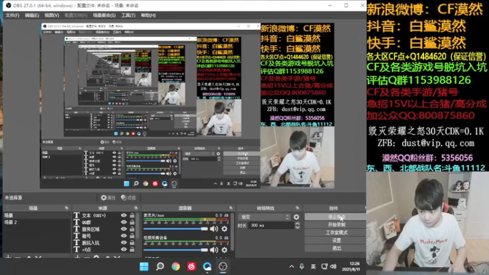Click the text icon of 脱坑入坑 source

coord(76,243)
